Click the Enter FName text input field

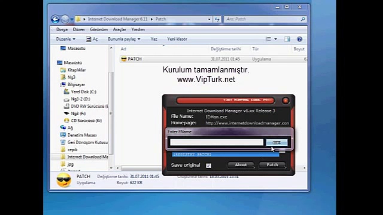pyautogui.click(x=217, y=142)
